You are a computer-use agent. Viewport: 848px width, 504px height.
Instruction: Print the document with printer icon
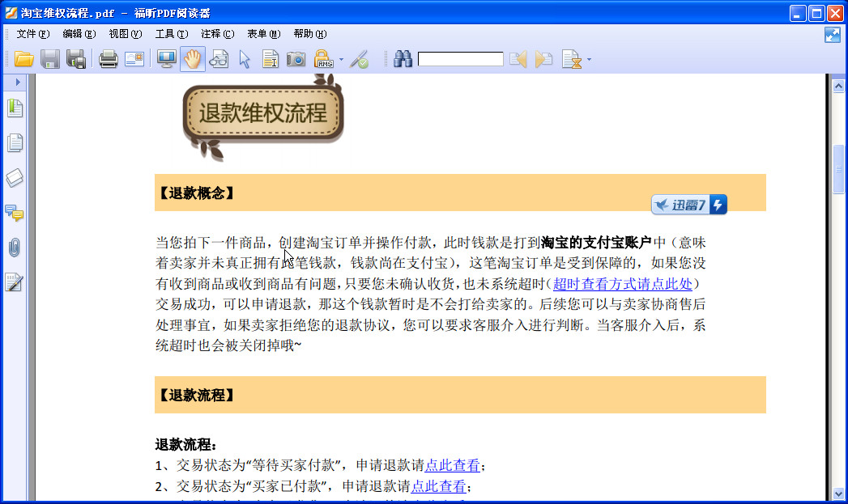pos(109,59)
